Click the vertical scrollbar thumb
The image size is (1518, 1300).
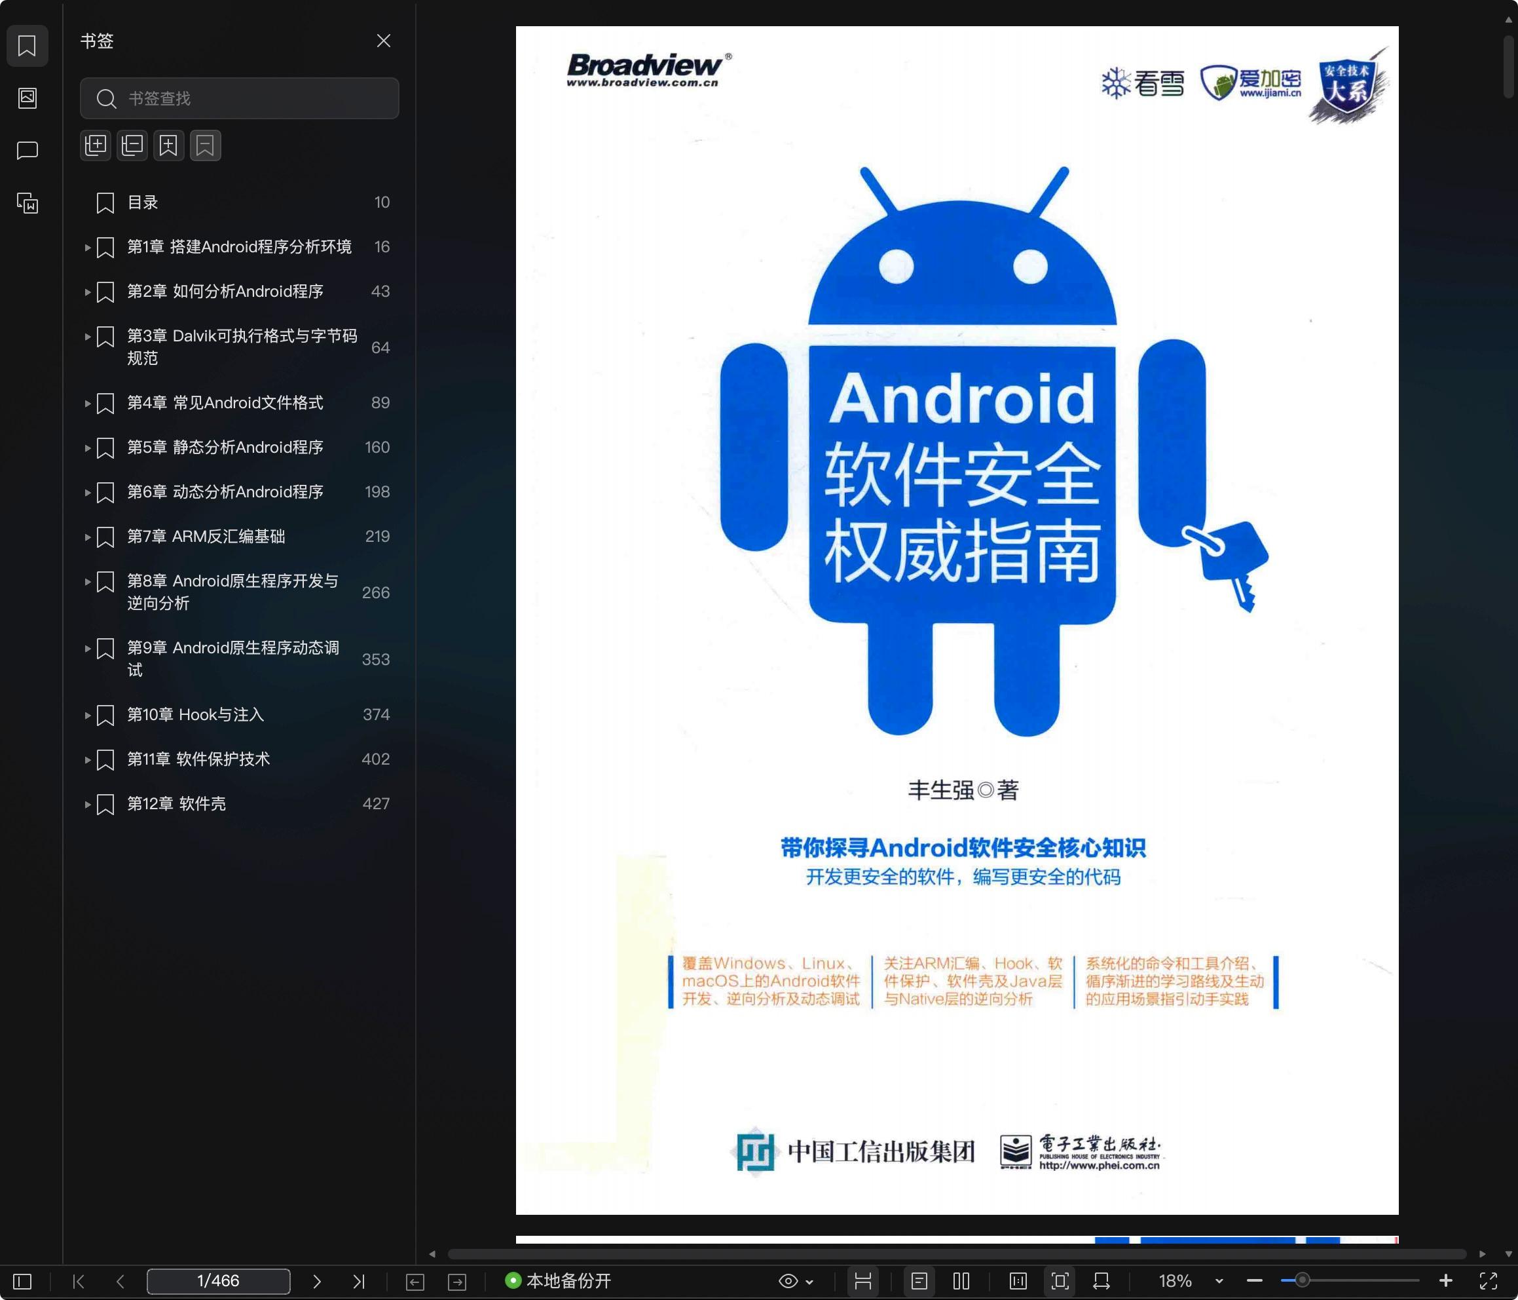coord(1508,66)
